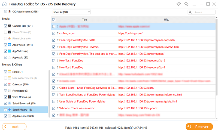The height and width of the screenshot is (133, 218).
Task: Click trash icon beside FoneDog PowerMyMac FAQs
Action: tap(57, 40)
